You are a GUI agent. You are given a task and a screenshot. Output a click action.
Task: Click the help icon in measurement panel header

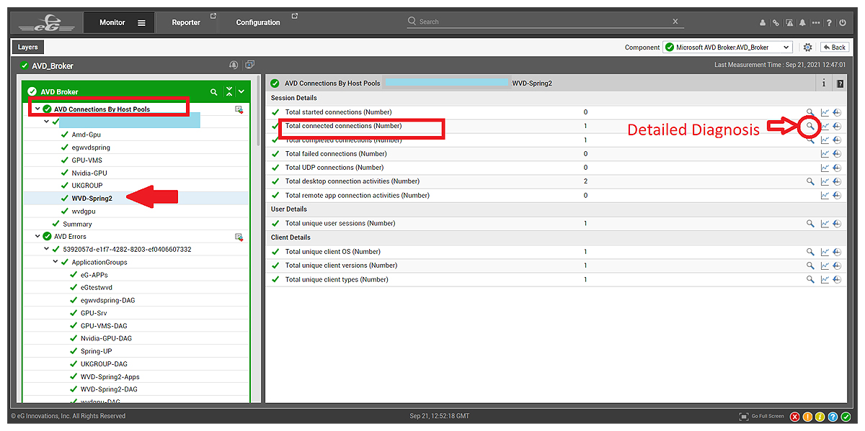840,83
